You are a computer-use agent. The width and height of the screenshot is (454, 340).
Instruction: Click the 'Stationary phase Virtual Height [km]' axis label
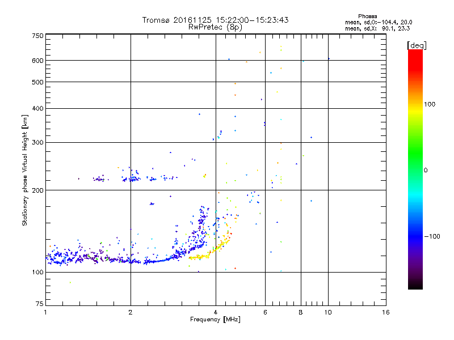pos(24,170)
